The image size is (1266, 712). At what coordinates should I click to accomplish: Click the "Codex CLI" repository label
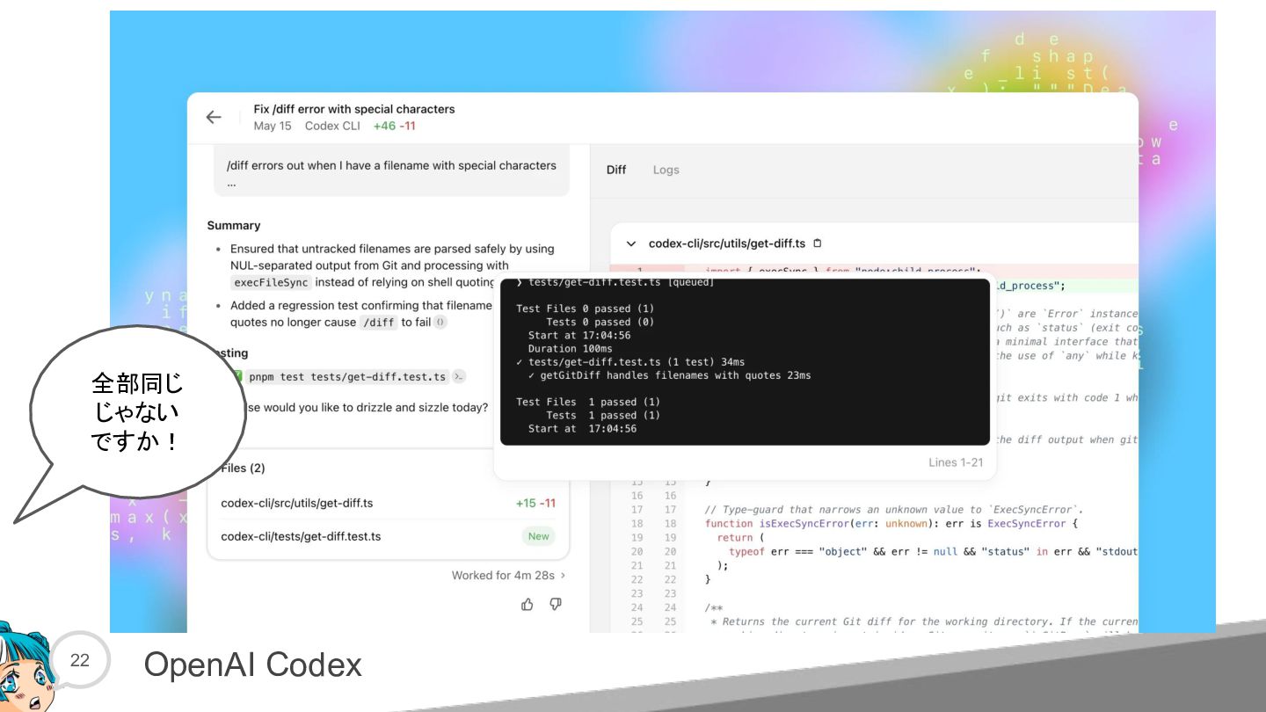click(332, 126)
